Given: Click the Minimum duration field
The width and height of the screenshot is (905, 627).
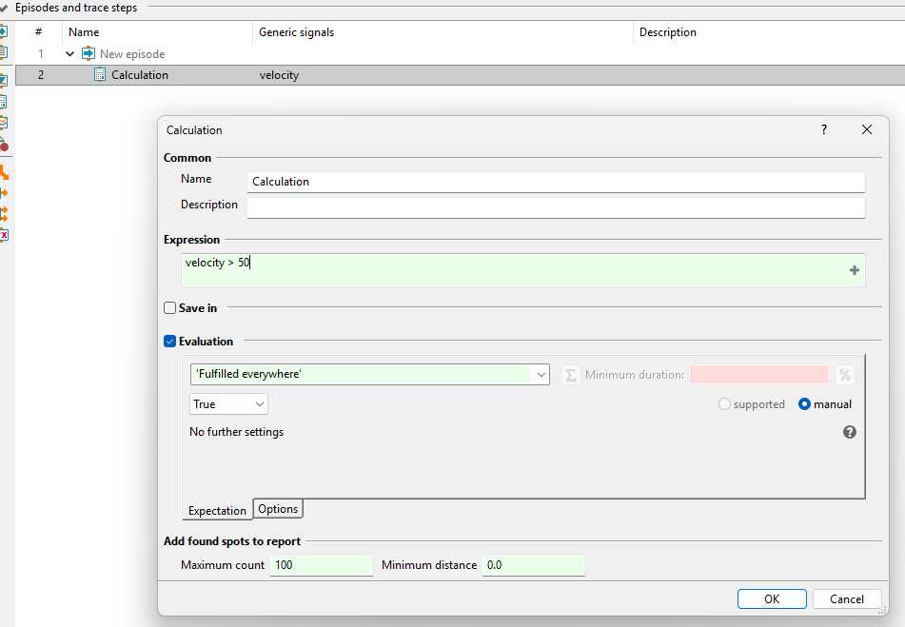Looking at the screenshot, I should (x=759, y=375).
